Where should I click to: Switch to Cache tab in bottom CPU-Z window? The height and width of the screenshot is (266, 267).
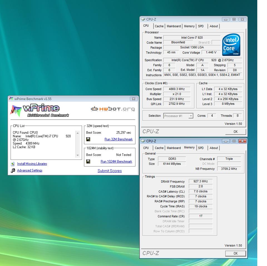pos(159,148)
